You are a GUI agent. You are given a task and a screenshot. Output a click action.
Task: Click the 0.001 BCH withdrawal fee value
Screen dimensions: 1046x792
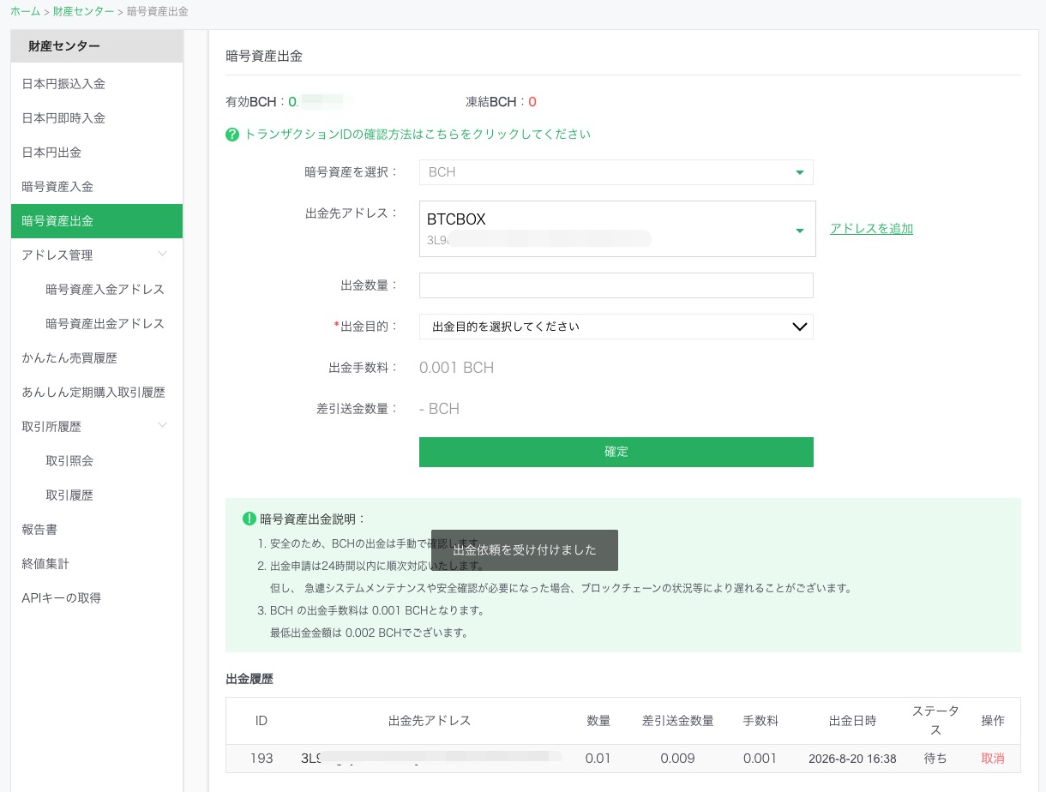click(x=456, y=368)
